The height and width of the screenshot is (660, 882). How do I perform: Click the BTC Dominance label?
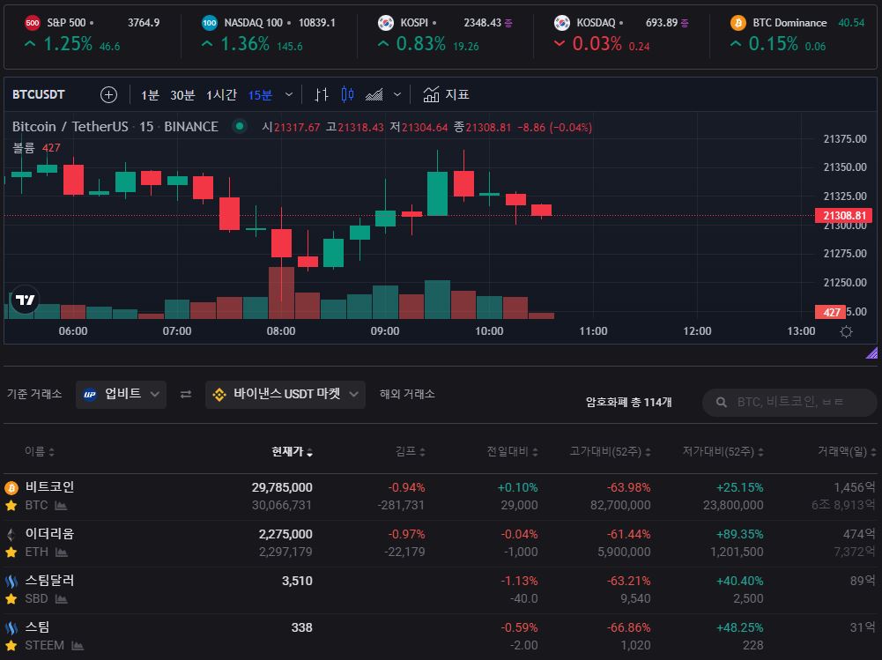789,23
